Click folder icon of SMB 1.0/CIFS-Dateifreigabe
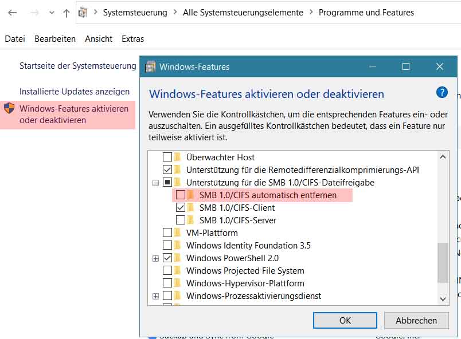The image size is (461, 339). 177,182
